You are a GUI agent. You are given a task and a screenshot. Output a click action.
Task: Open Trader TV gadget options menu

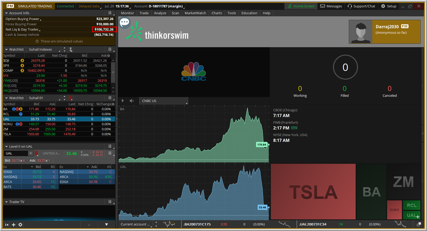pyautogui.click(x=110, y=202)
